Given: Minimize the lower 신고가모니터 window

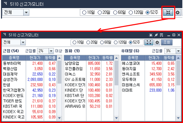Looking at the screenshot, I should tap(169, 35).
